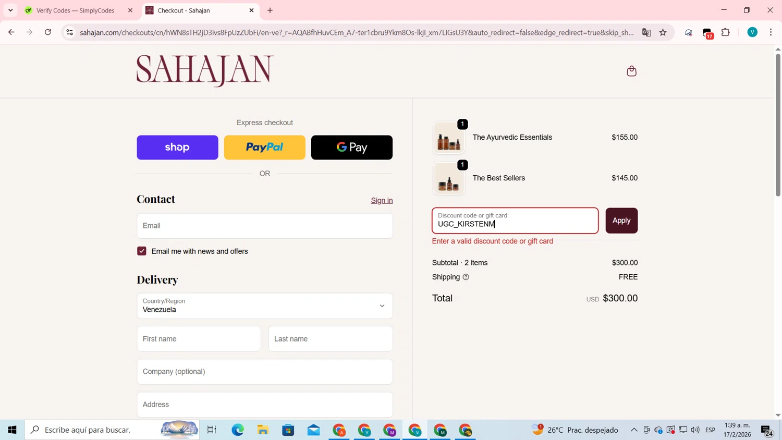782x440 pixels.
Task: Focus the Last name field
Action: click(x=331, y=339)
